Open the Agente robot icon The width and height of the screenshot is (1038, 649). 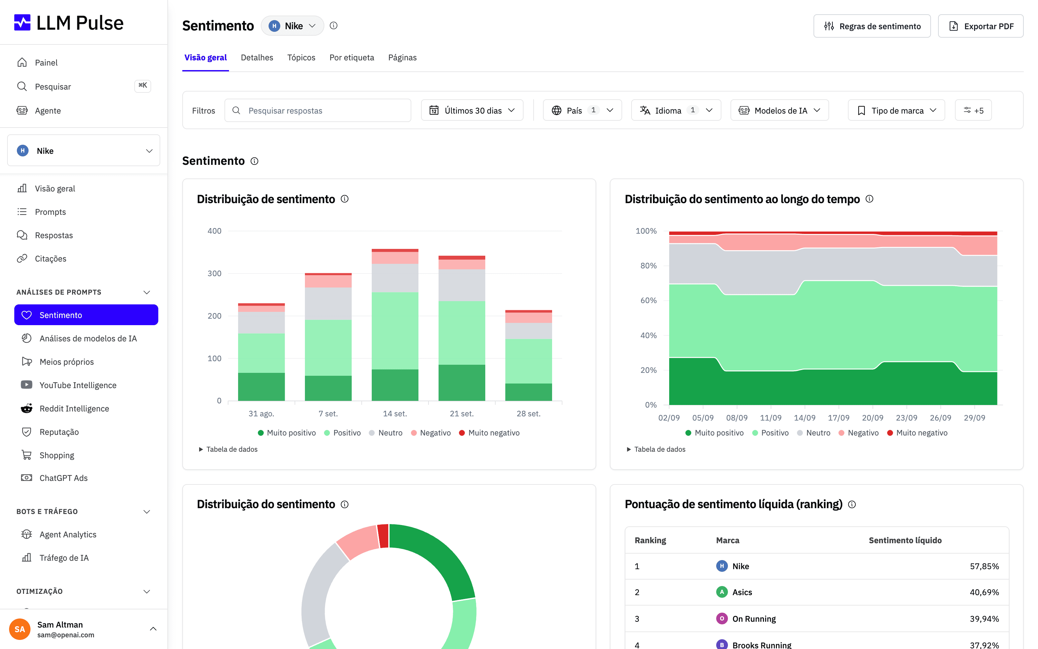22,110
